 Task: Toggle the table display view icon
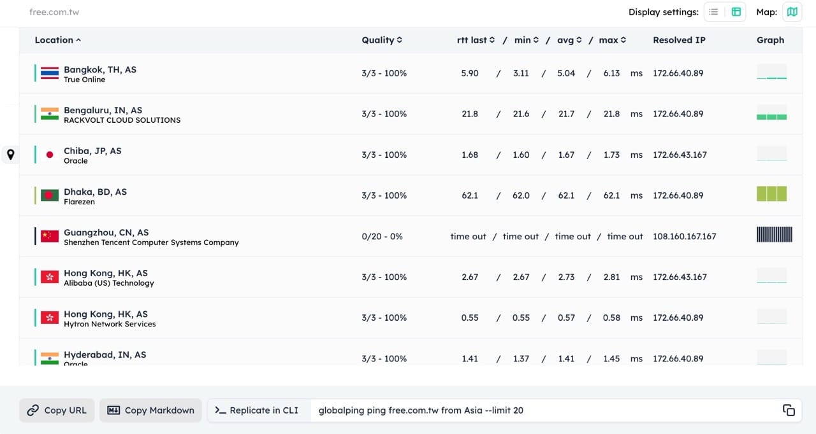736,12
